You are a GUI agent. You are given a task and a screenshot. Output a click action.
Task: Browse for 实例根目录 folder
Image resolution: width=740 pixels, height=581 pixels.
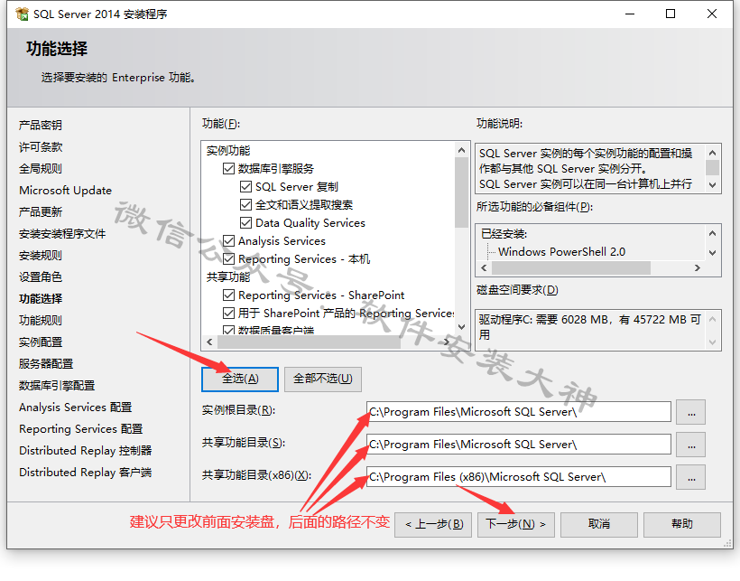coord(691,412)
